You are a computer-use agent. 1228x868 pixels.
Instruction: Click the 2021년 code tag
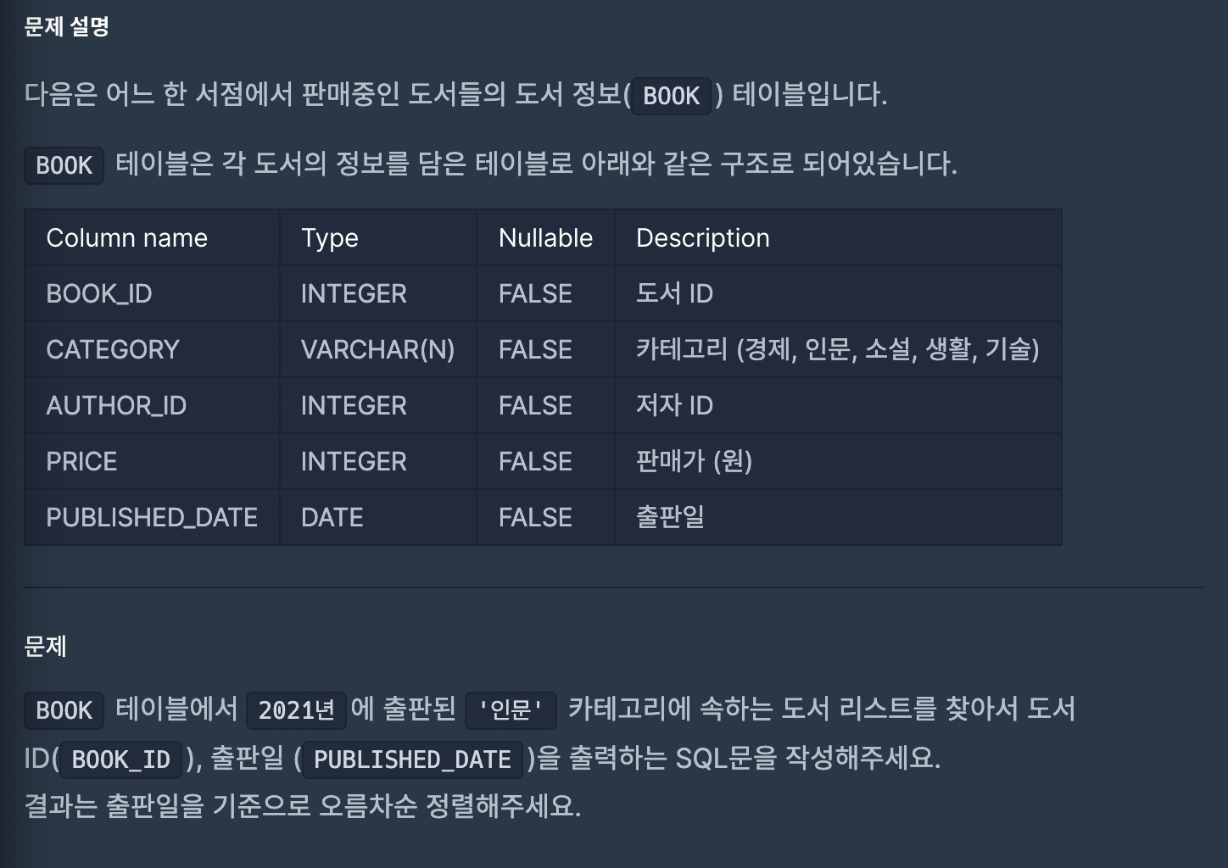coord(297,710)
